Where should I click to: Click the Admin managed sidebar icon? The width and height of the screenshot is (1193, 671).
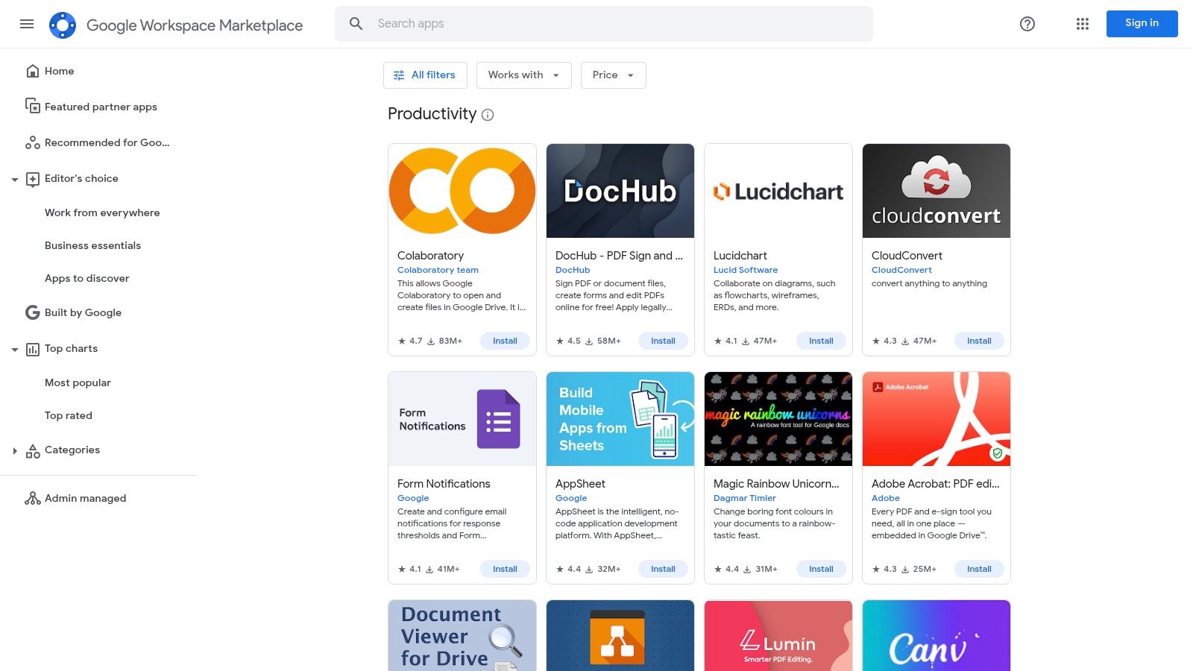pyautogui.click(x=33, y=497)
